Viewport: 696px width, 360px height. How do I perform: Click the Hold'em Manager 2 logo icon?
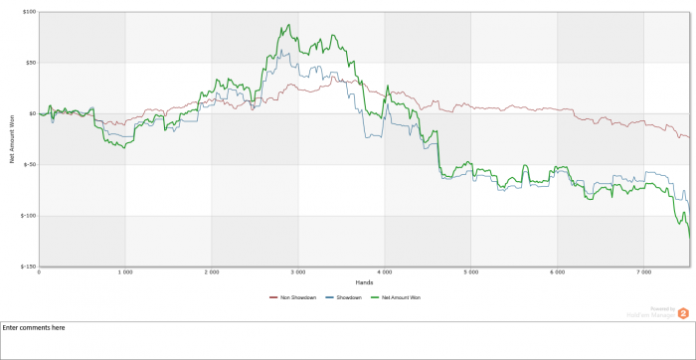coord(683,313)
